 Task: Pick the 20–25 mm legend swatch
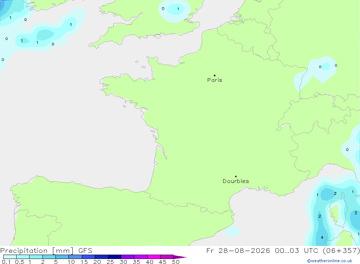[102, 257]
